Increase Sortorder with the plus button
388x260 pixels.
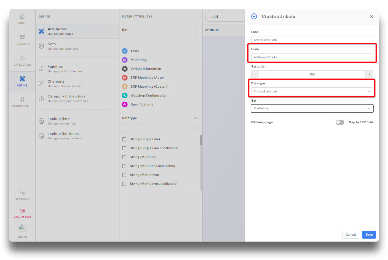click(369, 74)
